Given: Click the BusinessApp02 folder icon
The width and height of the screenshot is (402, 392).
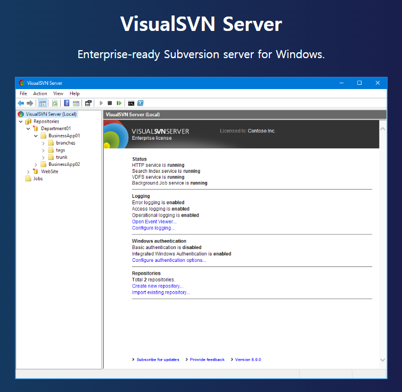Looking at the screenshot, I should click(43, 164).
